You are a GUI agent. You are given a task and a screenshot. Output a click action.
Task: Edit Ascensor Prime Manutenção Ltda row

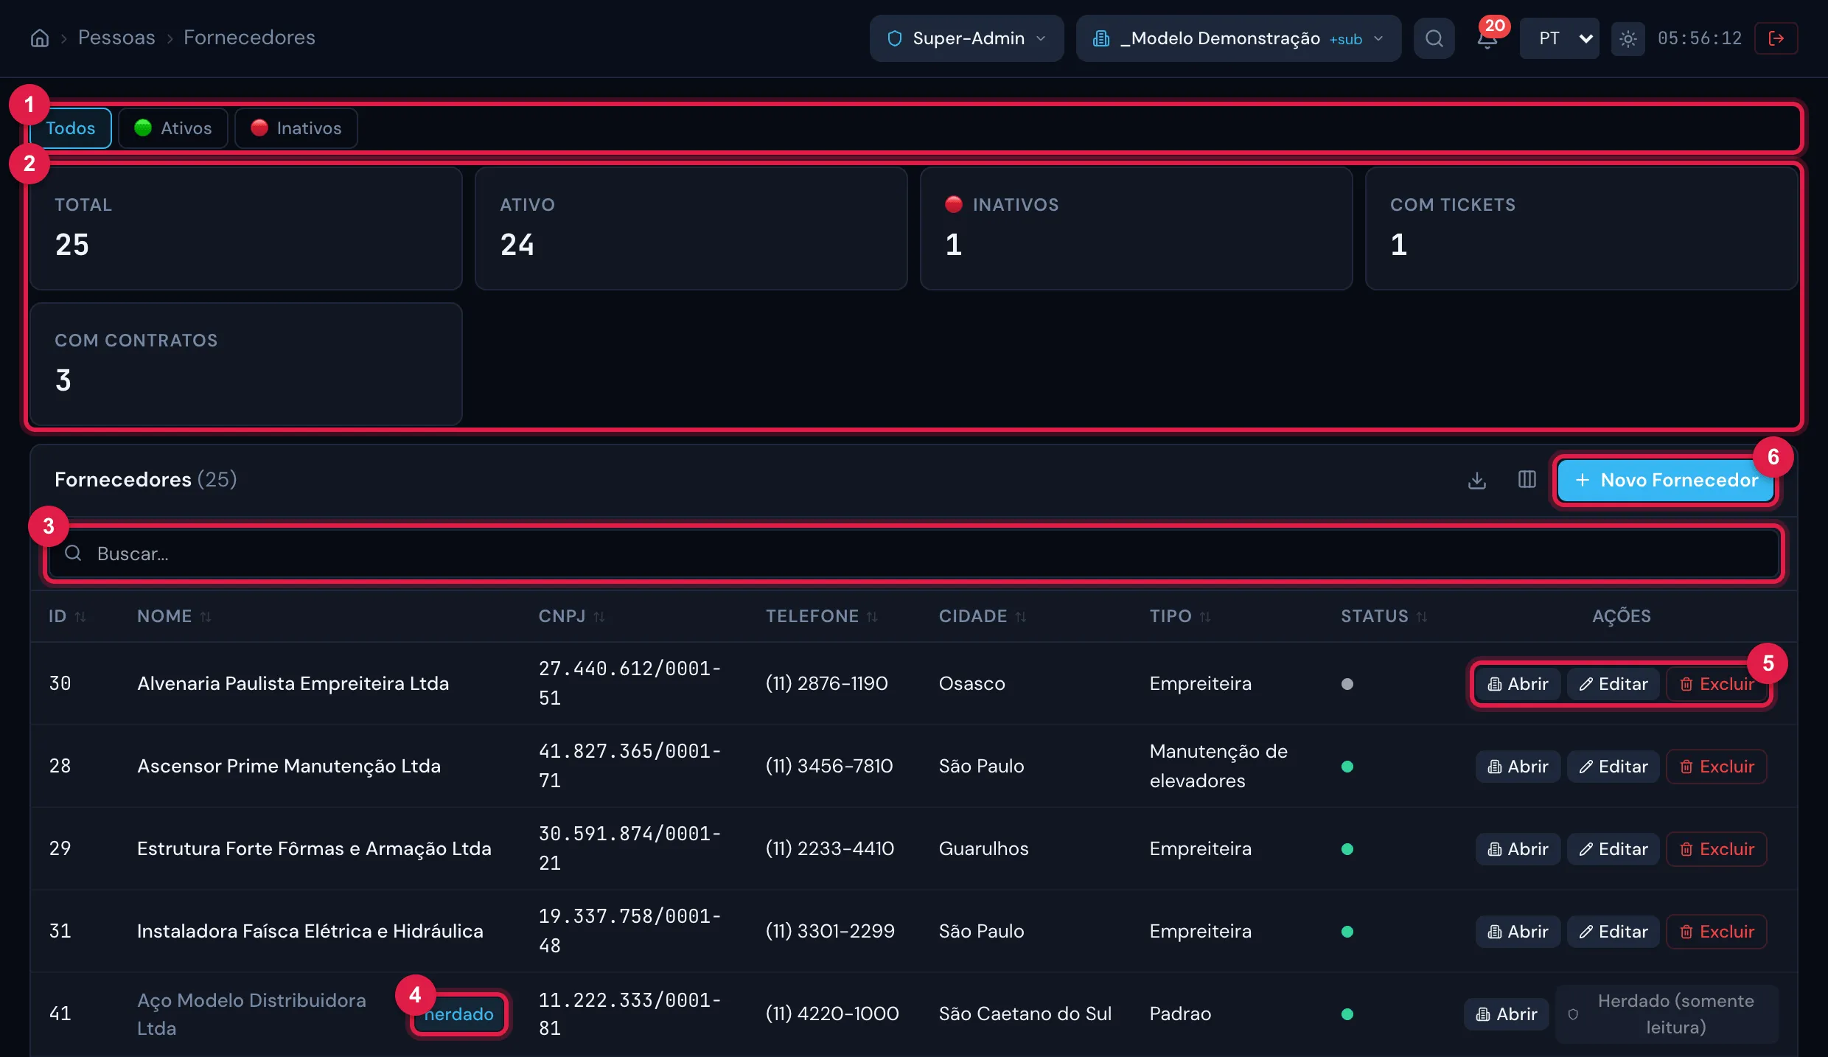point(1613,767)
